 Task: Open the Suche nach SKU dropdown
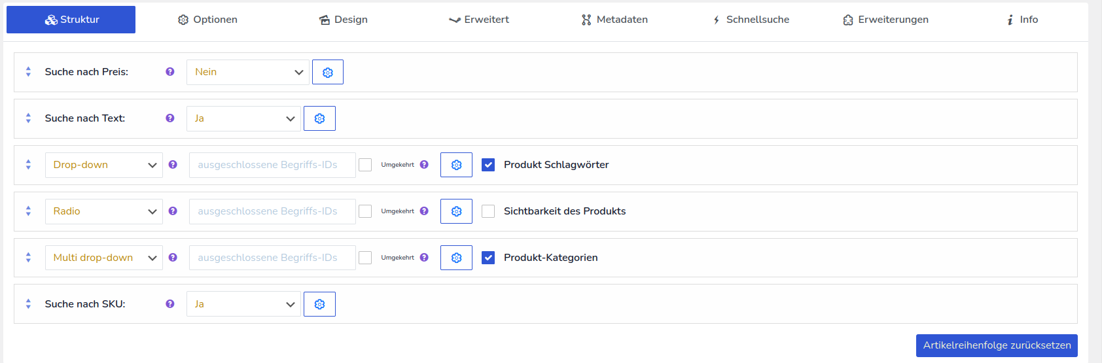[x=243, y=304]
